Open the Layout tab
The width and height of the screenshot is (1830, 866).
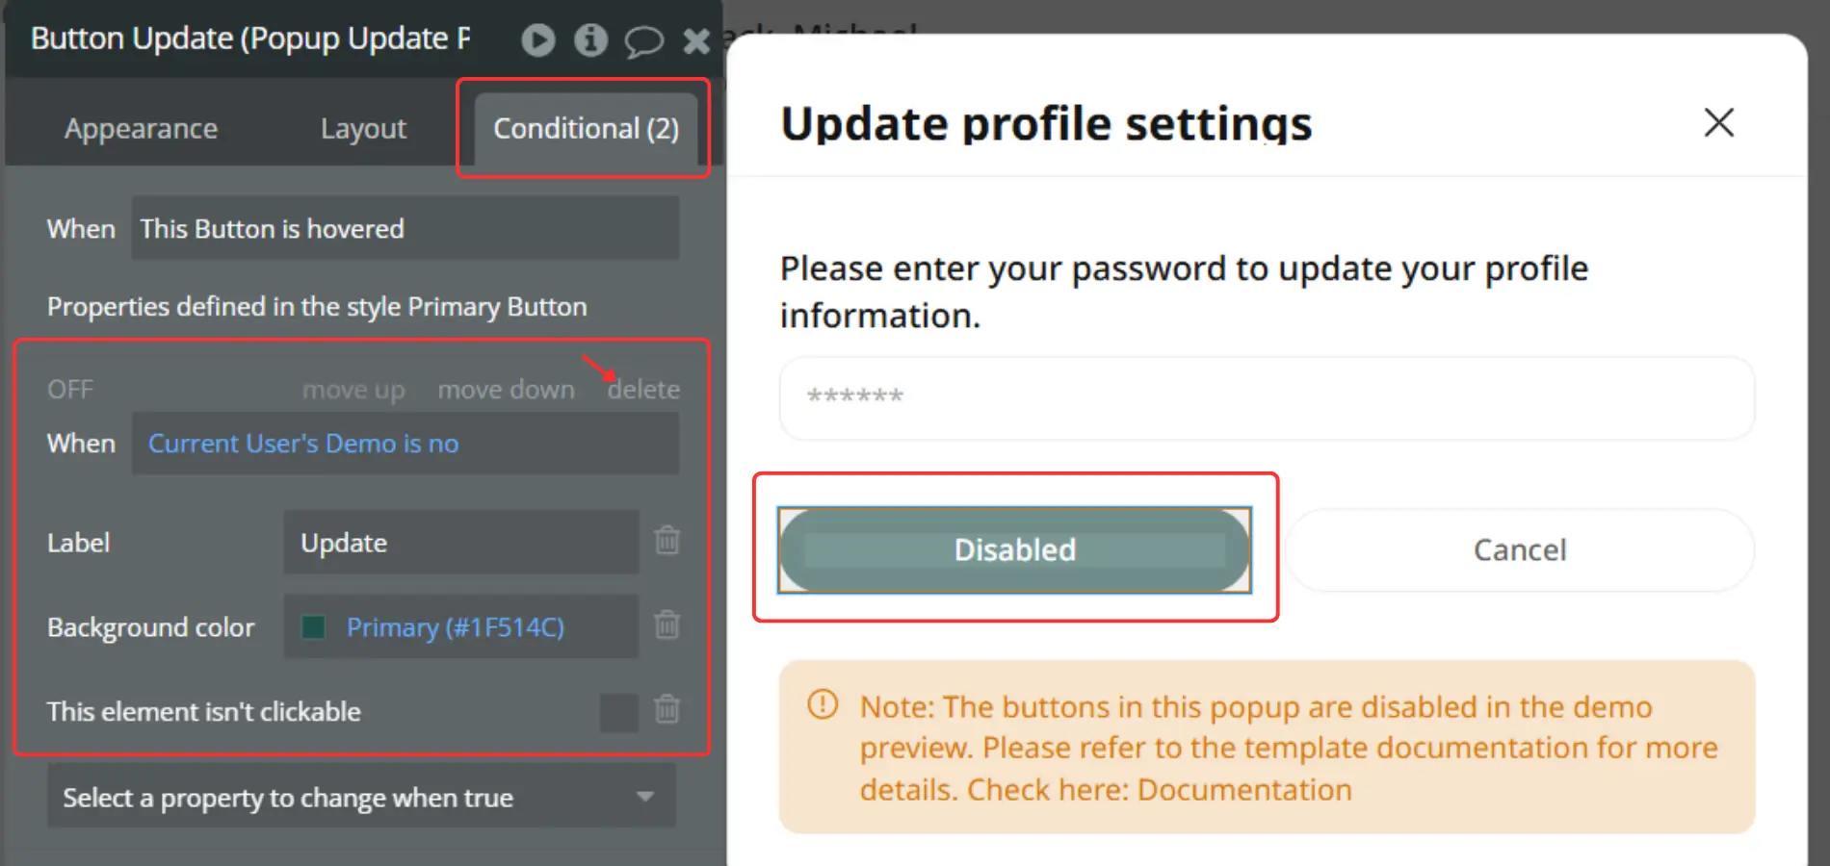click(363, 129)
